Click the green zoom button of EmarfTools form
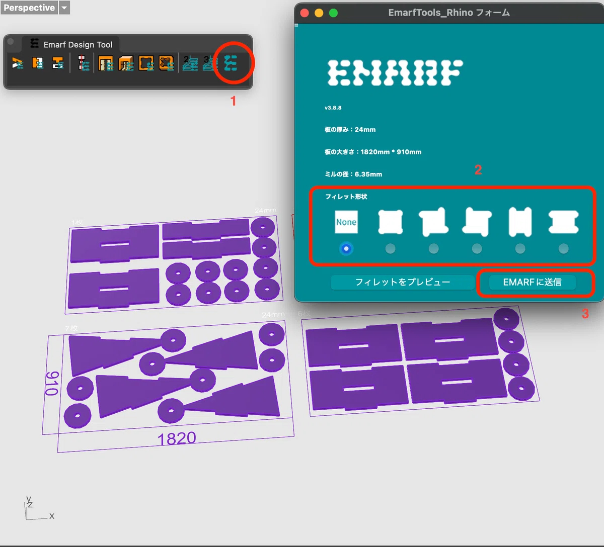This screenshot has width=604, height=547. (x=333, y=13)
